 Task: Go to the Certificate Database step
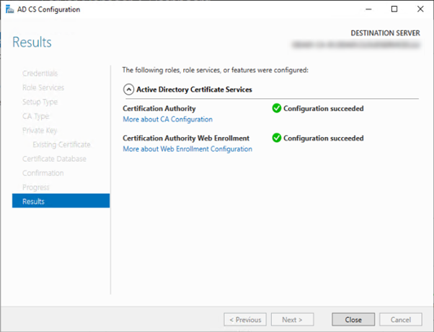coord(54,159)
